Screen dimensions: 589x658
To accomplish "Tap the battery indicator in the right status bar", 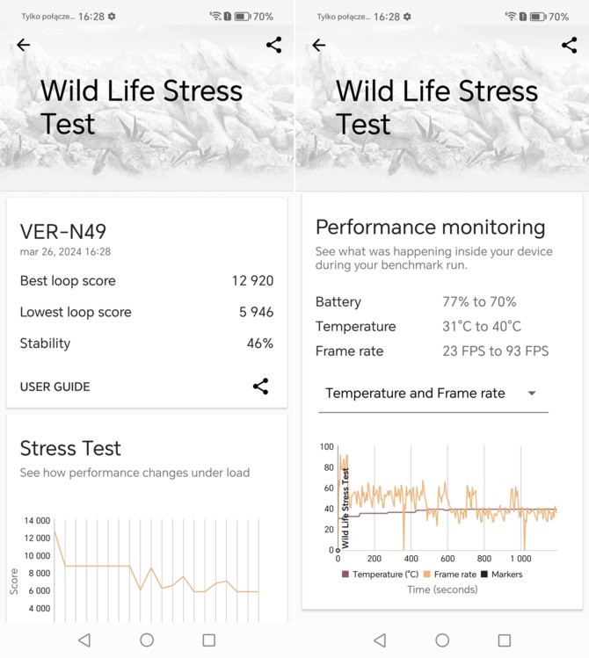I will tap(537, 17).
